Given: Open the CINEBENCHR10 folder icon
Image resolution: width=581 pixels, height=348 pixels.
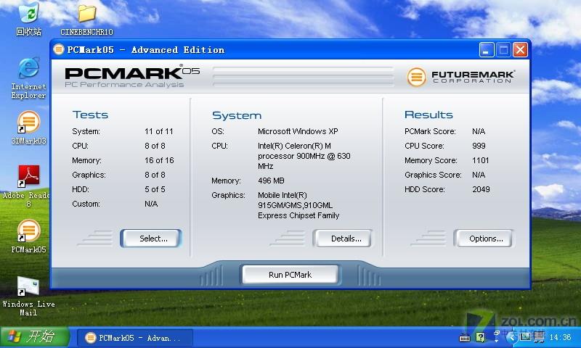Looking at the screenshot, I should click(86, 20).
